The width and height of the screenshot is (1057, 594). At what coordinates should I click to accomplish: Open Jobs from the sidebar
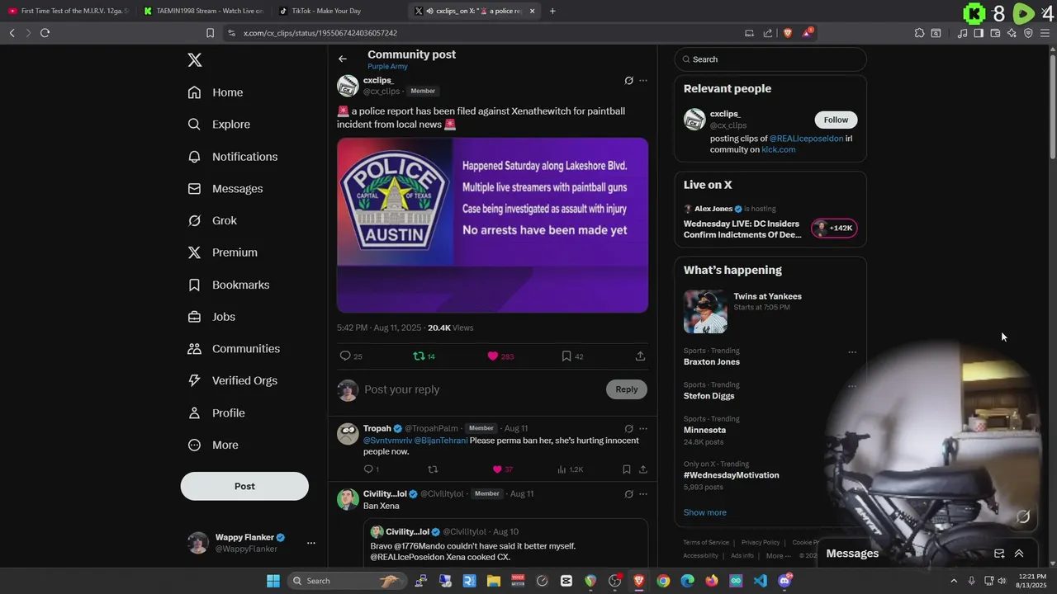tap(211, 317)
